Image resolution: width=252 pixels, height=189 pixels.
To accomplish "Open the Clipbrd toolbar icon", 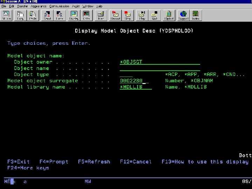I will 169,15.
